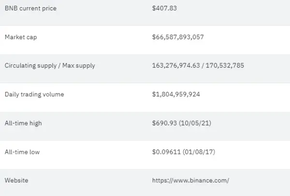Select the All-time high row label

pyautogui.click(x=23, y=123)
